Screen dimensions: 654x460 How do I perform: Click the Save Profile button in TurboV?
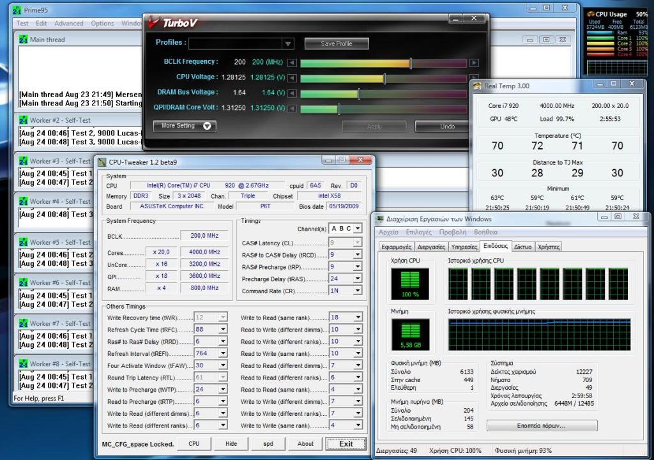337,43
